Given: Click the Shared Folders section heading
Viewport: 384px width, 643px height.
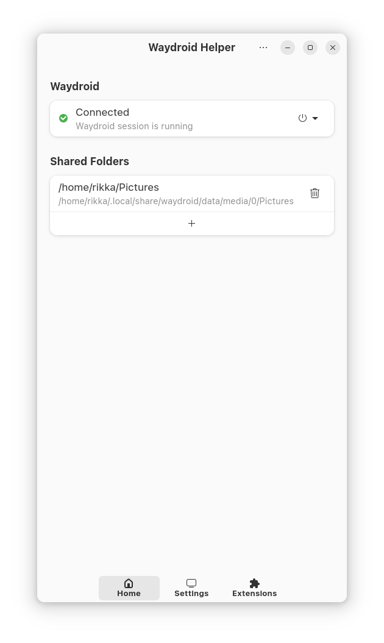Looking at the screenshot, I should click(90, 162).
